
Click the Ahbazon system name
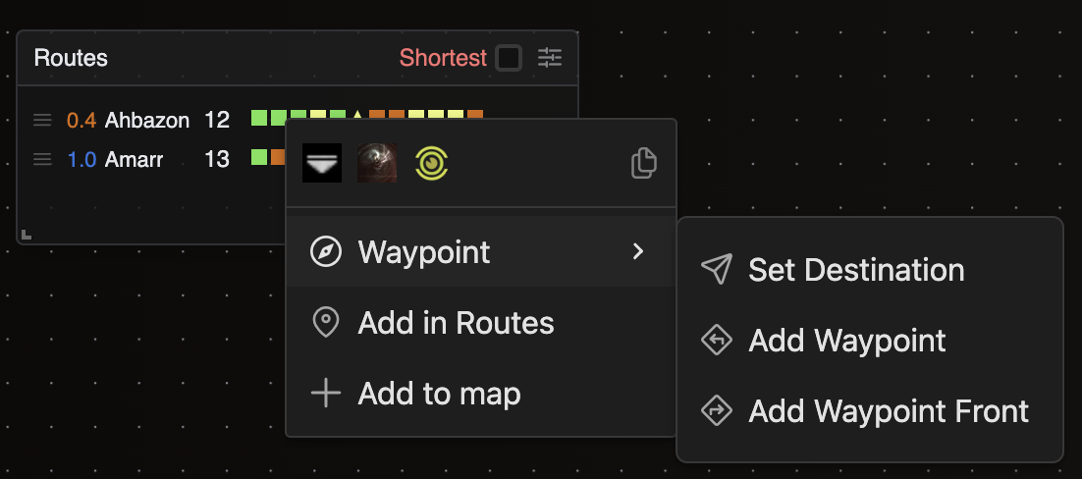click(x=147, y=121)
